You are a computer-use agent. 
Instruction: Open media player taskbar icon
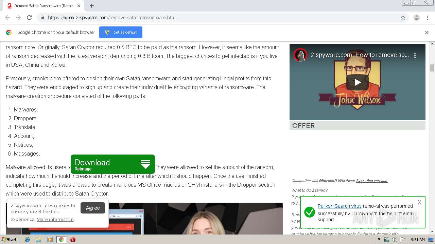tap(50, 240)
